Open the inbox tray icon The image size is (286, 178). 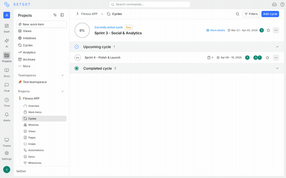click(x=274, y=4)
